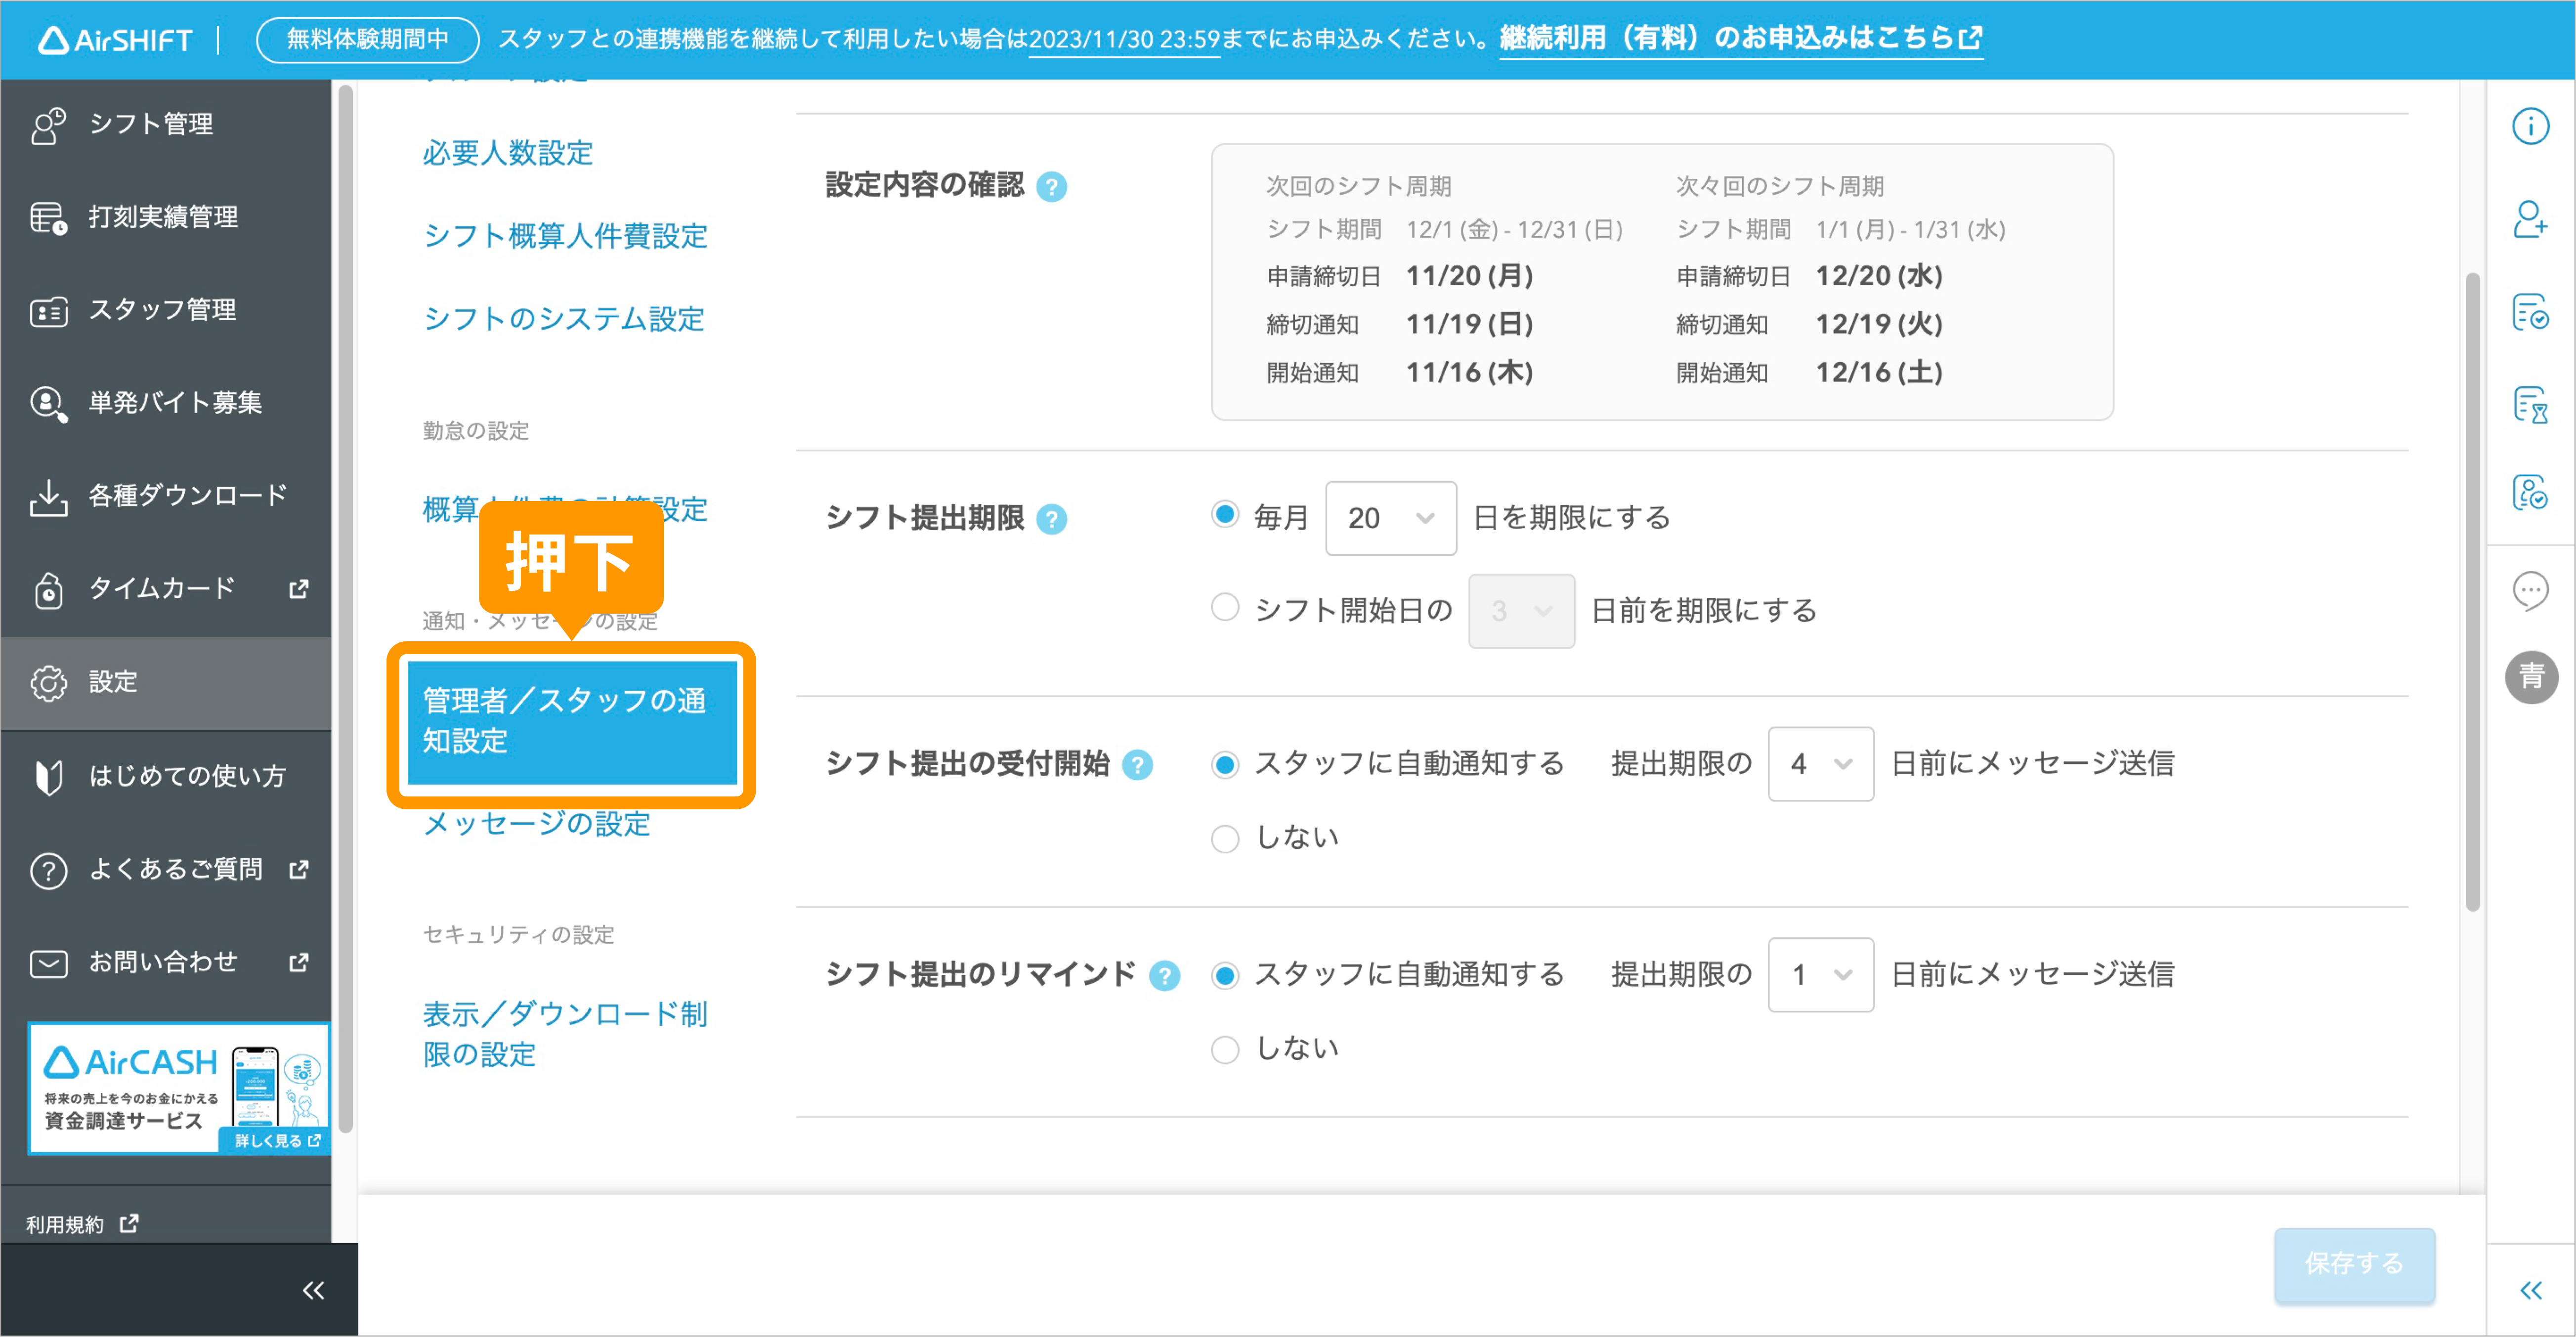This screenshot has width=2576, height=1337.
Task: Open シフトのシステム設定 link
Action: coord(564,319)
